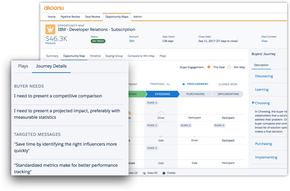Screen dimensions: 290x191
Task: Select the IMPLEMENTING stage chevron
Action: [x=228, y=94]
